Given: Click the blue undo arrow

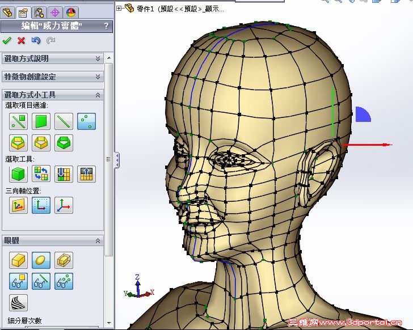Looking at the screenshot, I should [36, 40].
